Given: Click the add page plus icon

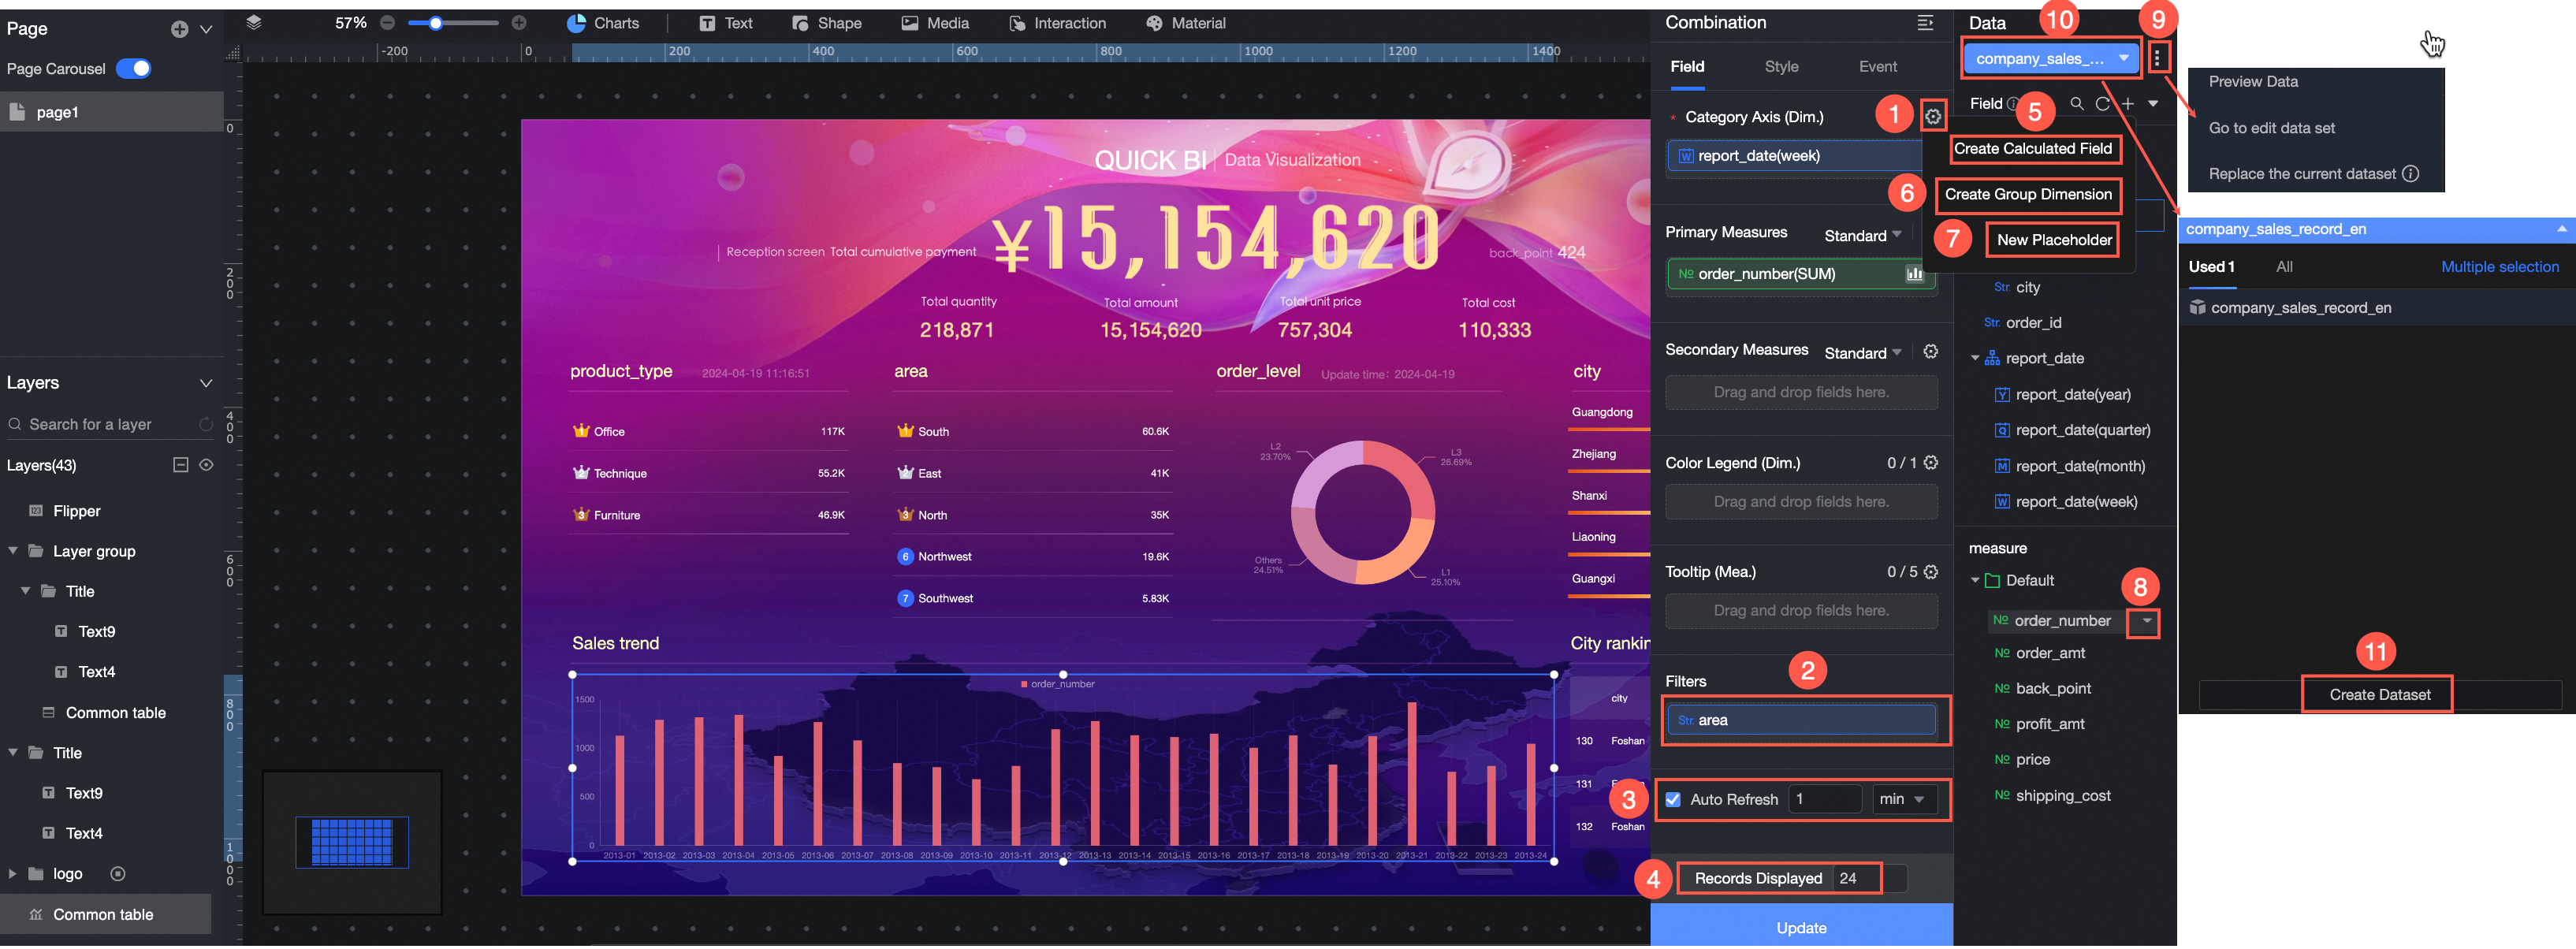Looking at the screenshot, I should 179,29.
